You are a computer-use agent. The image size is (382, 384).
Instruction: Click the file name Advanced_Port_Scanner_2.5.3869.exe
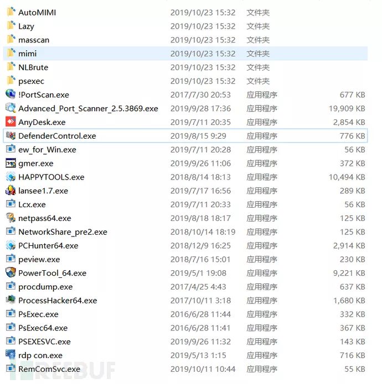[89, 108]
